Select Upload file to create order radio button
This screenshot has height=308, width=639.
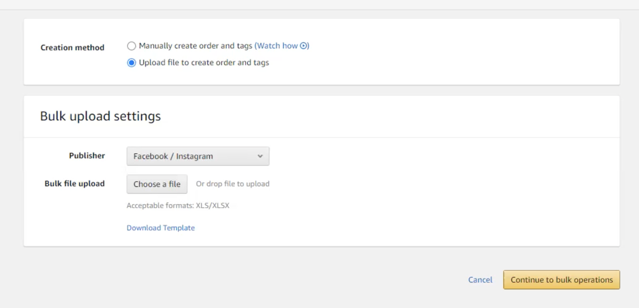coord(132,63)
